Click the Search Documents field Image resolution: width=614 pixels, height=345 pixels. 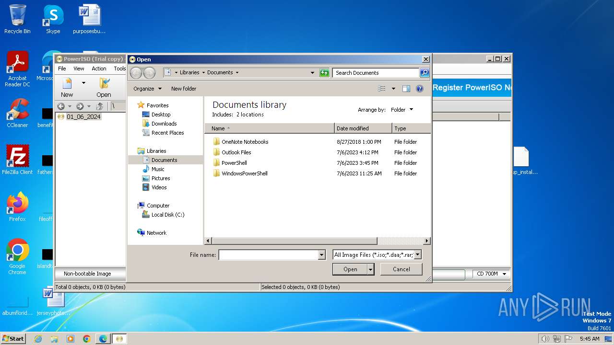(376, 73)
